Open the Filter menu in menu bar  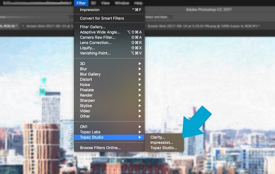[x=81, y=3]
